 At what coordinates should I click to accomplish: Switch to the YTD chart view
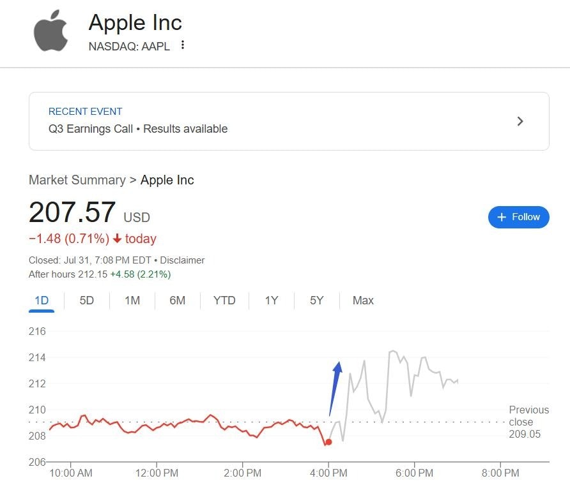click(x=224, y=300)
